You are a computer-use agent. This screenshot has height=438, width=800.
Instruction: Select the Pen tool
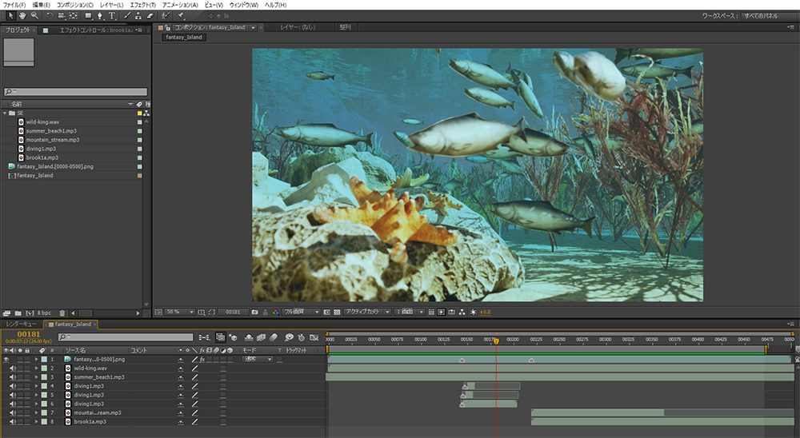pyautogui.click(x=98, y=15)
